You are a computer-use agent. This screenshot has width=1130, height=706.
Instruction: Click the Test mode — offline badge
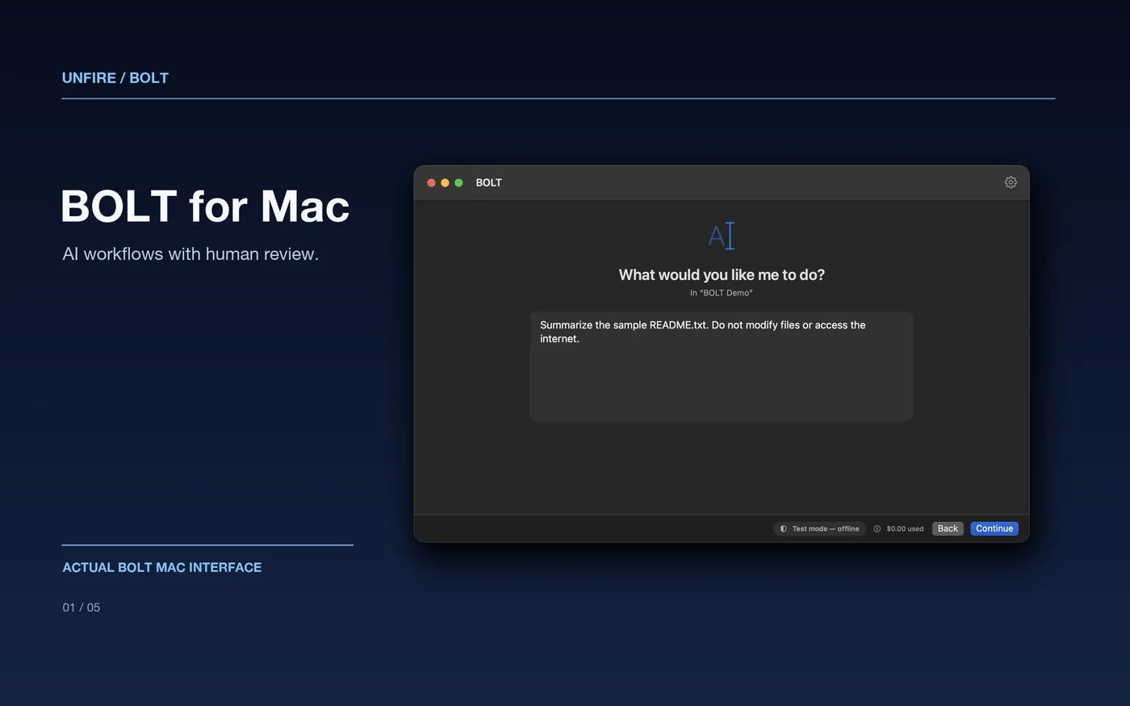[x=819, y=528]
